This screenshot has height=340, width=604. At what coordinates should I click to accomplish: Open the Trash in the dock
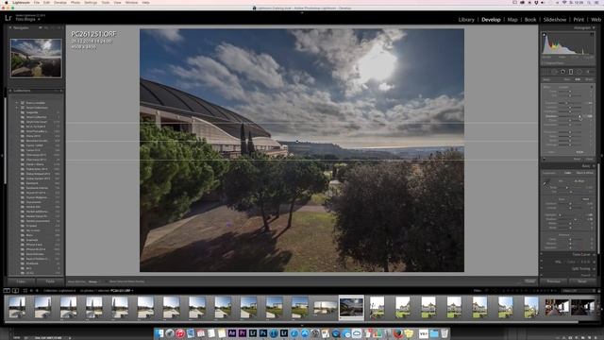pos(445,333)
